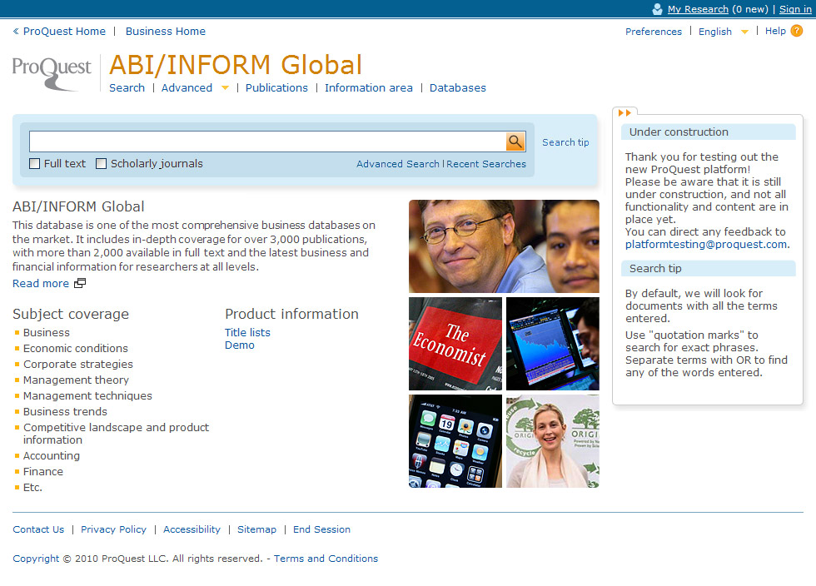Click the Economic conditions list item
Image resolution: width=816 pixels, height=586 pixels.
pos(76,348)
